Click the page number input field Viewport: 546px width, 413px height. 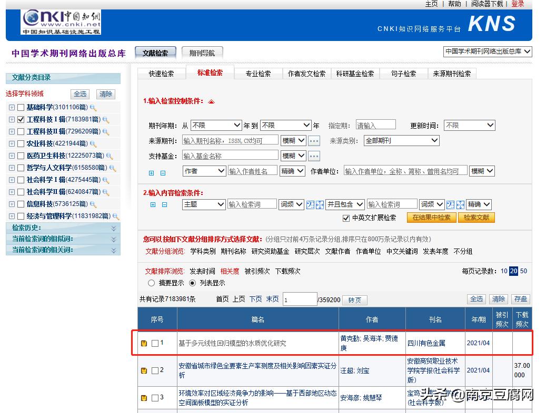(x=300, y=299)
